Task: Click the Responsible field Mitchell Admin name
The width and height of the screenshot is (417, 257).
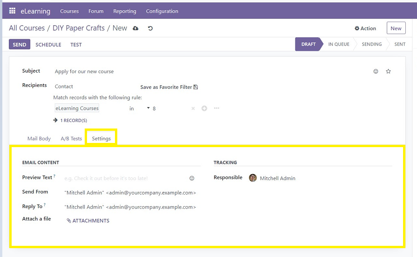Action: coord(278,178)
